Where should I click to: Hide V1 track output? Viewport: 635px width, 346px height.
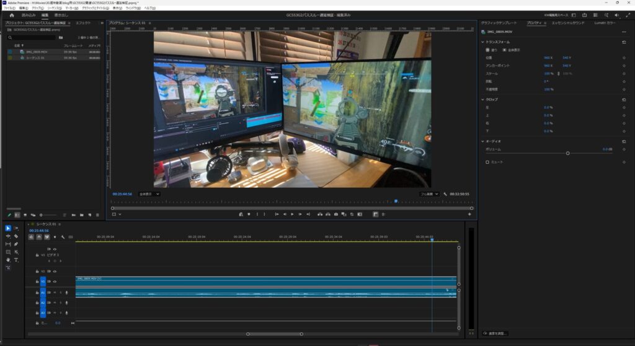coord(55,281)
